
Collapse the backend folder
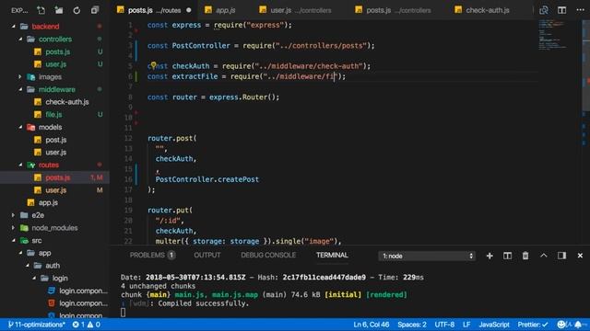pos(14,27)
